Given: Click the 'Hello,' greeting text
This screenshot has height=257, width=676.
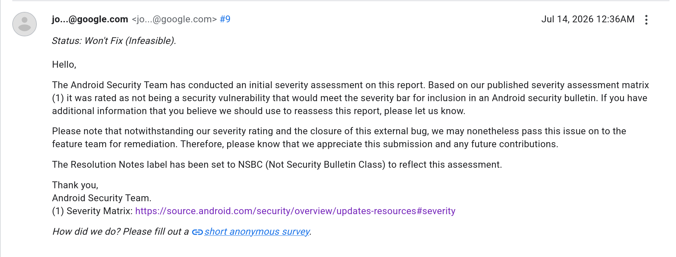Looking at the screenshot, I should coord(64,64).
